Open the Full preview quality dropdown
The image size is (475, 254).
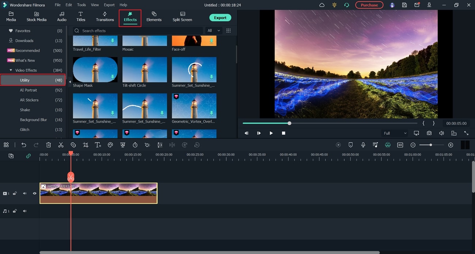pyautogui.click(x=394, y=133)
